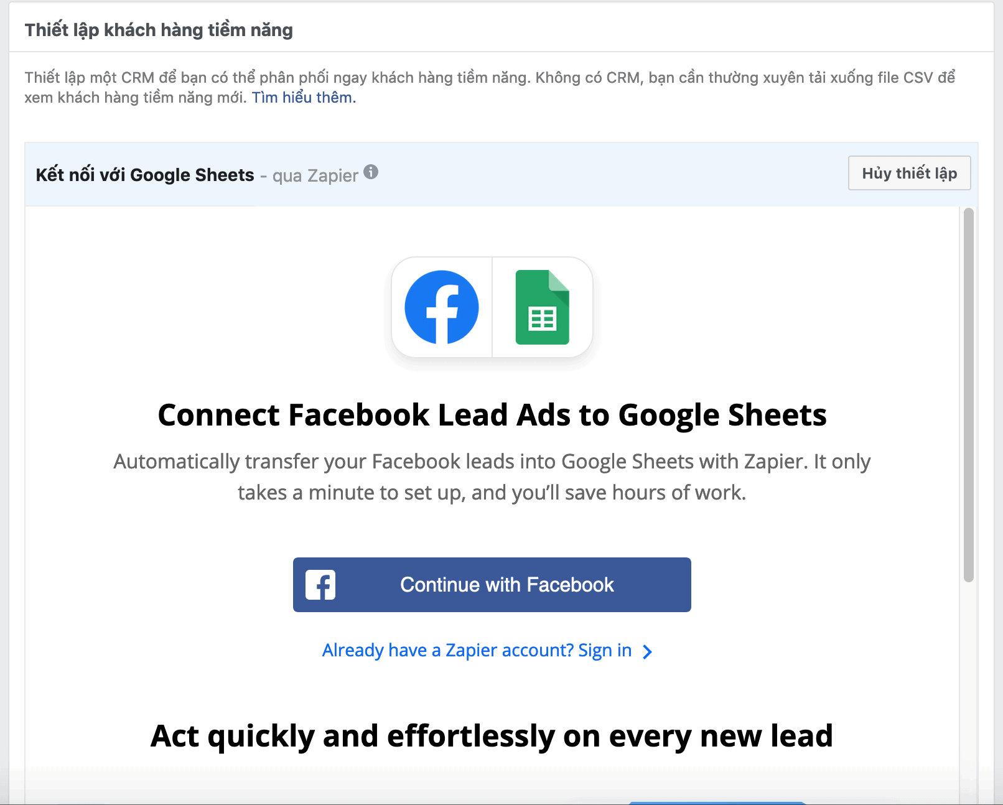Click the Kết nối với Google Sheets header
The image size is (1003, 805).
(x=145, y=175)
